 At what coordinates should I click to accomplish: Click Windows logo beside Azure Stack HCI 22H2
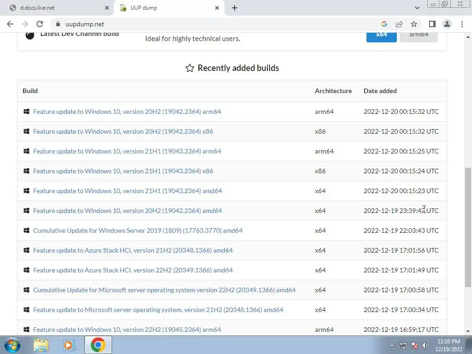(x=26, y=270)
